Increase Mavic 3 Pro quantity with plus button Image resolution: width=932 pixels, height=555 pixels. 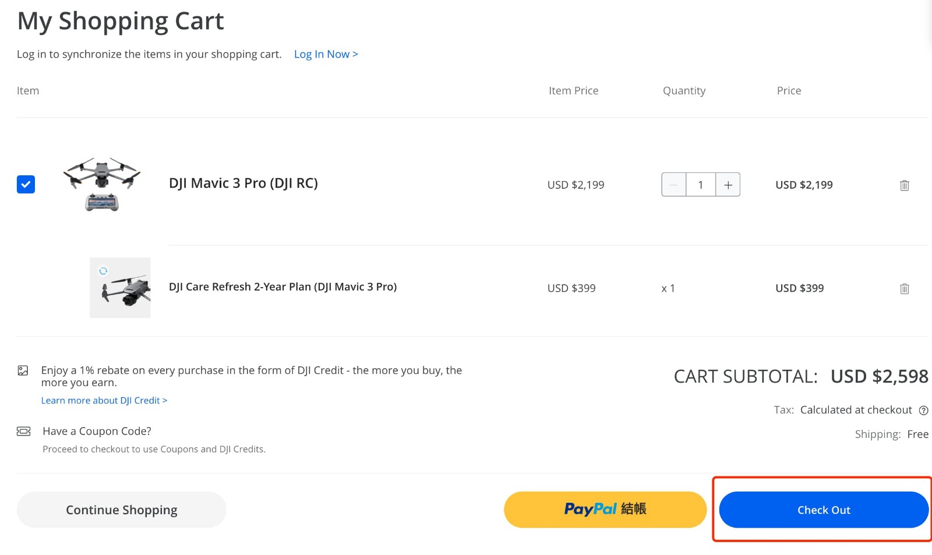pyautogui.click(x=728, y=185)
